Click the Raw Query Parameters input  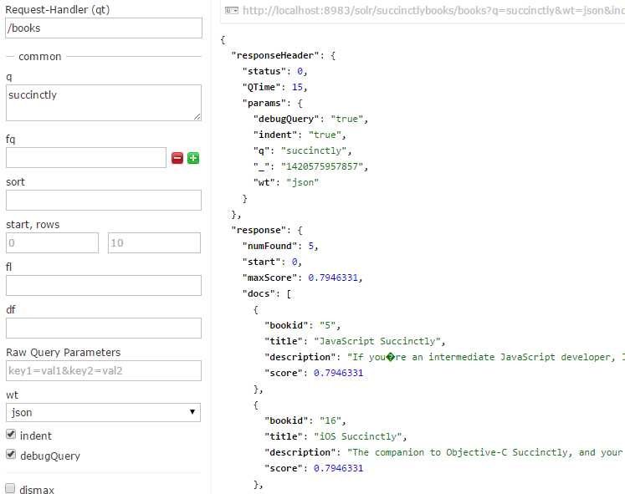(104, 370)
